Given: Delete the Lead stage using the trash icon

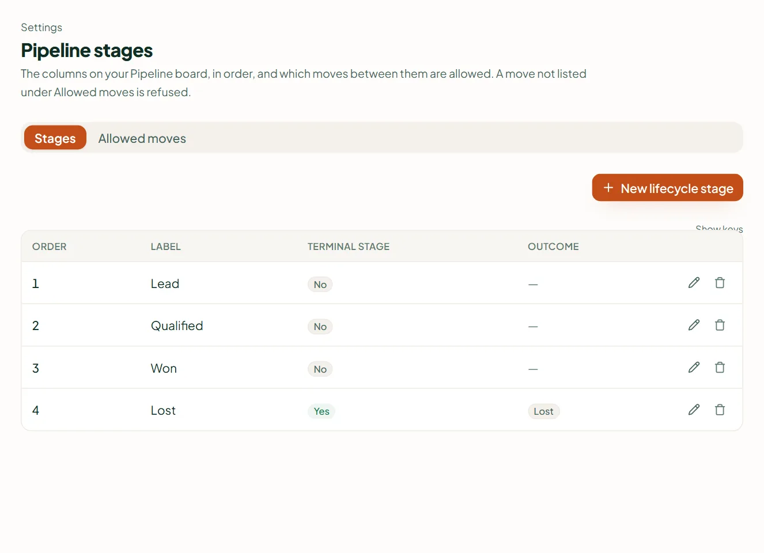Looking at the screenshot, I should 720,283.
